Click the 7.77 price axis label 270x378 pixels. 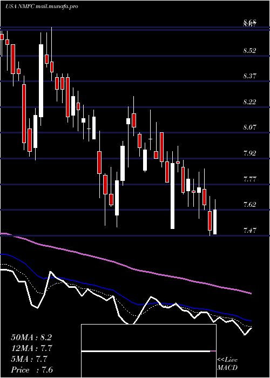(x=249, y=179)
